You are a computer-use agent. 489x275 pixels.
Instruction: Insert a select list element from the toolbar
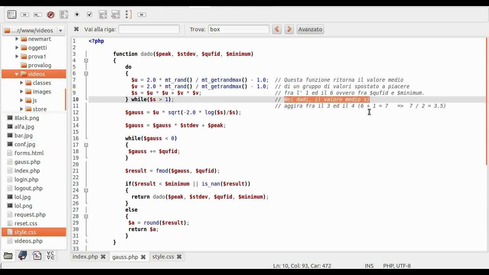pyautogui.click(x=103, y=15)
